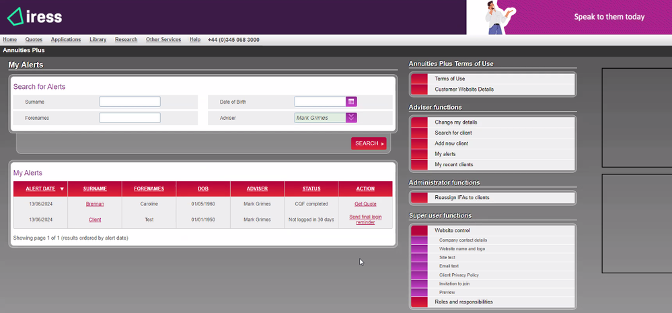This screenshot has width=672, height=313.
Task: Click the 01/05/1960 DOB cell
Action: [203, 204]
